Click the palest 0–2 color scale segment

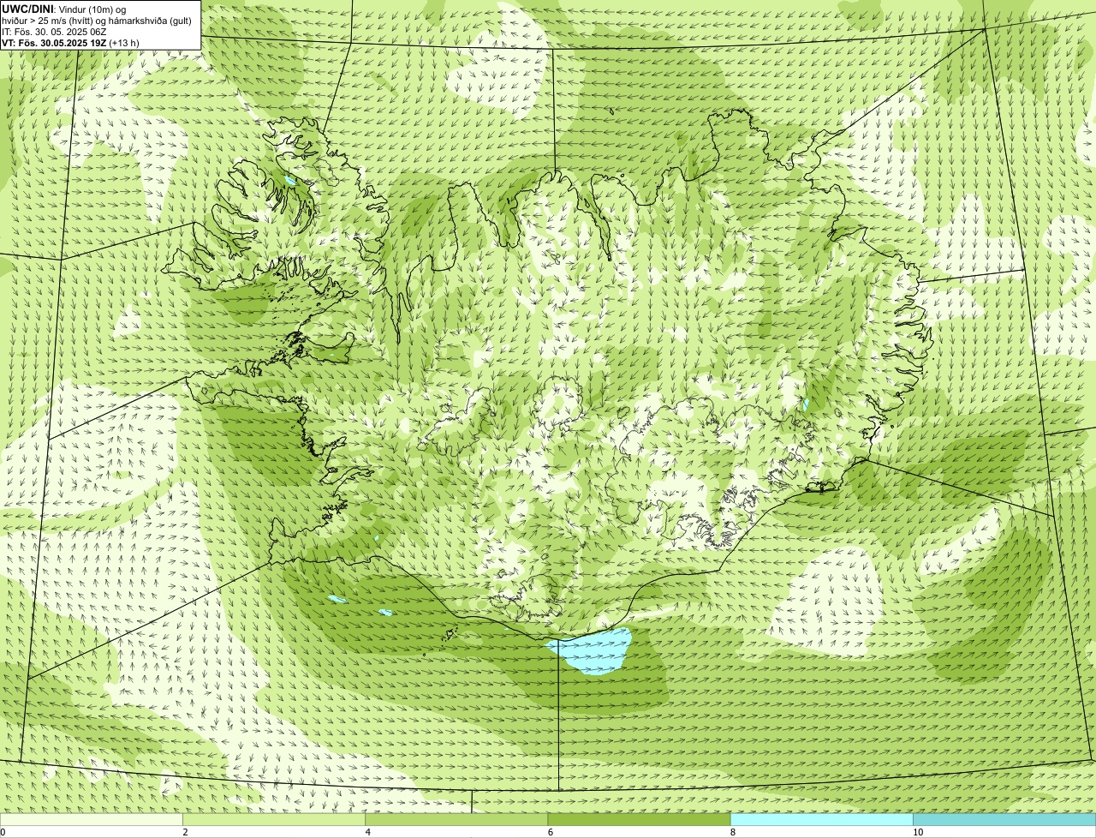pos(91,820)
